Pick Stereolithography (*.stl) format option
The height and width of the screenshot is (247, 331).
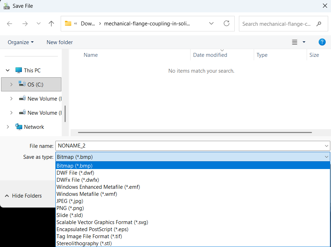[x=84, y=243]
